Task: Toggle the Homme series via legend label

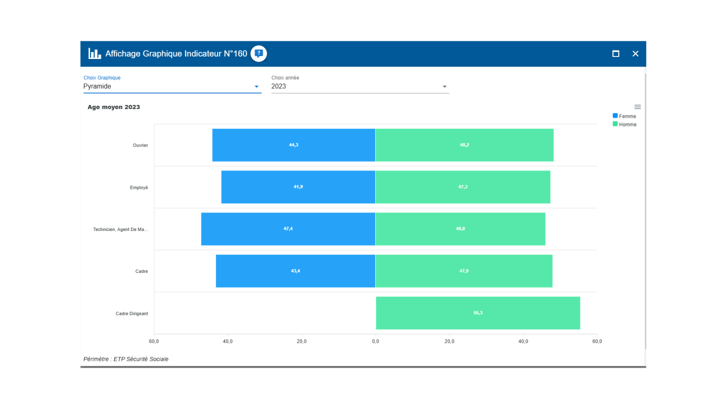Action: [x=628, y=125]
